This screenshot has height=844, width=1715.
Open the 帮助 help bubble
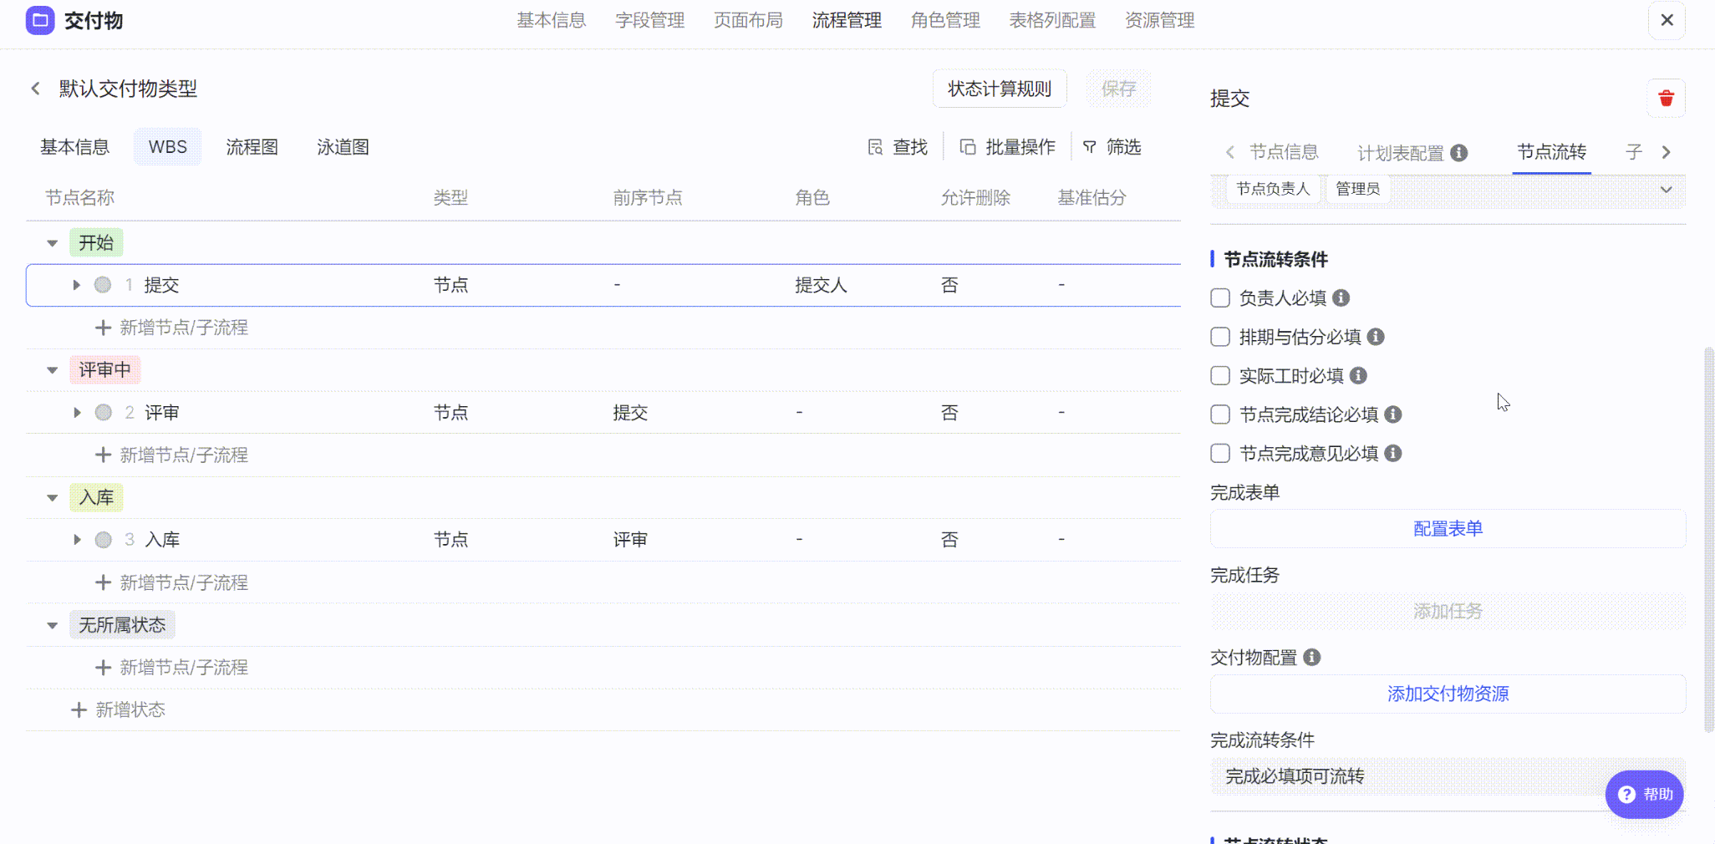[x=1644, y=794]
